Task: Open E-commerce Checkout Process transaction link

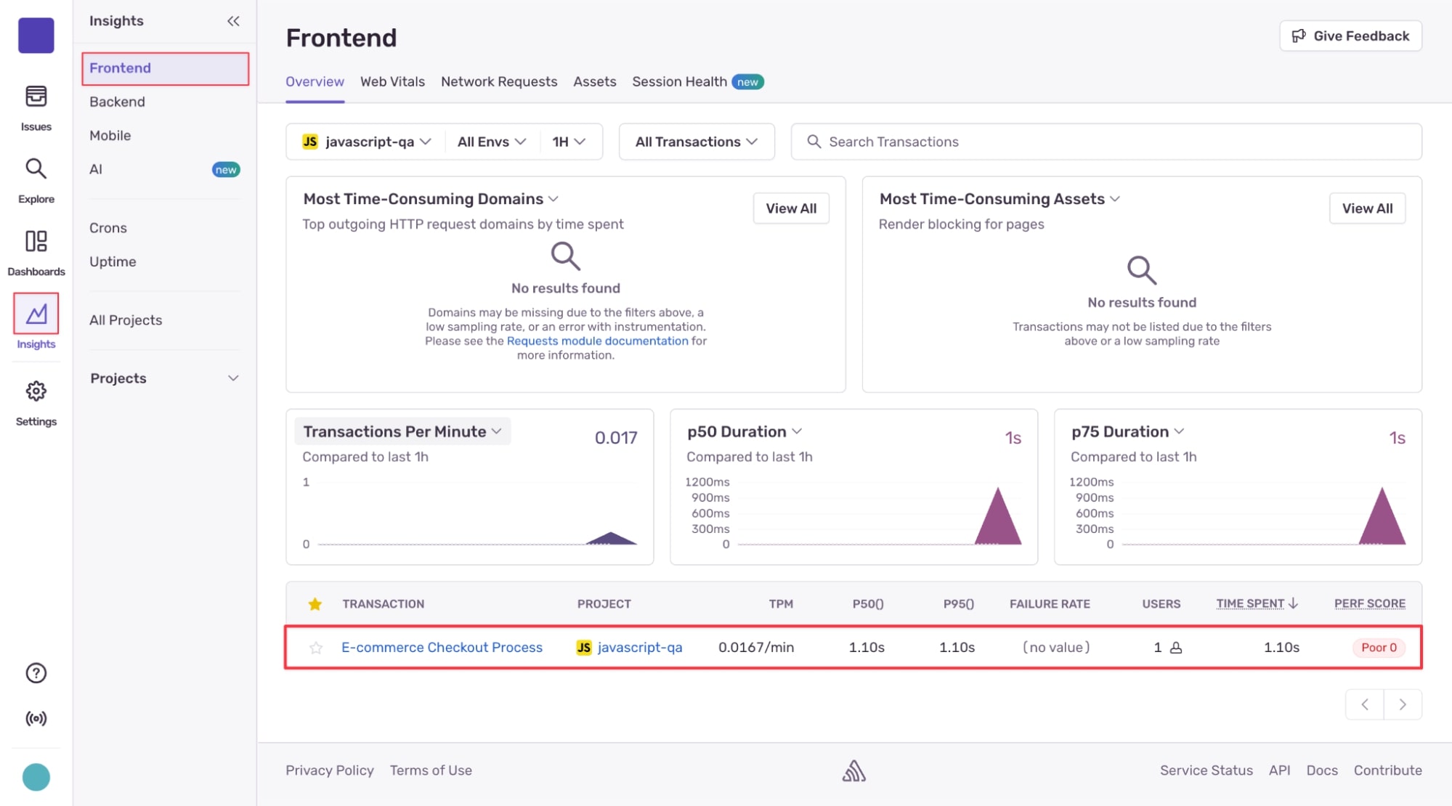Action: (442, 647)
